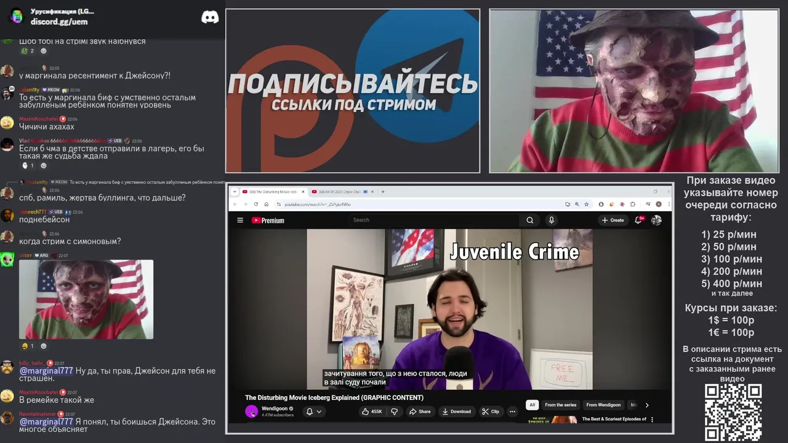
Task: Open the browser extensions puzzle icon
Action: point(632,204)
